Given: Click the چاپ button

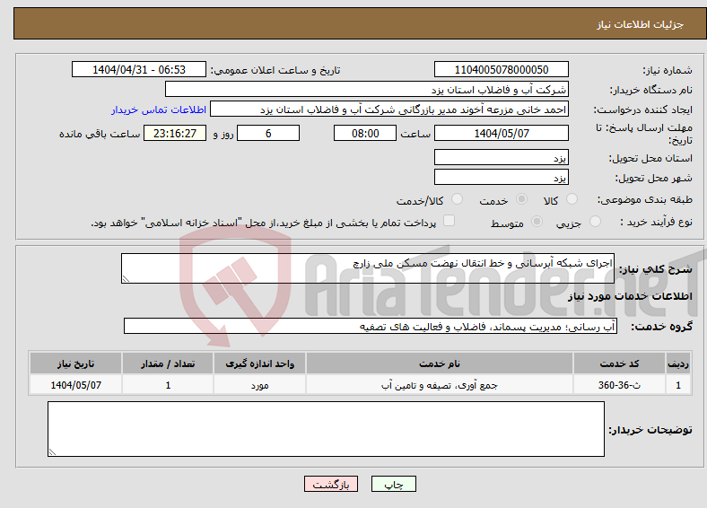Looking at the screenshot, I should [394, 484].
